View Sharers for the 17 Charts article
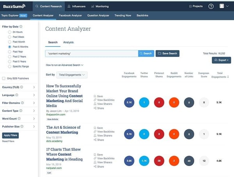 (103, 162)
